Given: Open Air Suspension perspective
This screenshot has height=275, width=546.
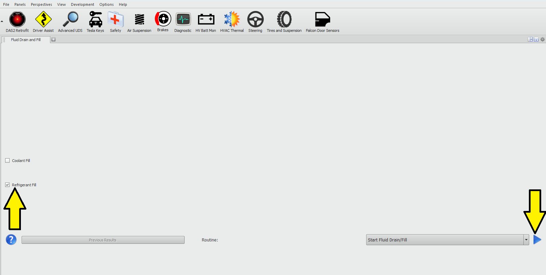Looking at the screenshot, I should pyautogui.click(x=139, y=20).
